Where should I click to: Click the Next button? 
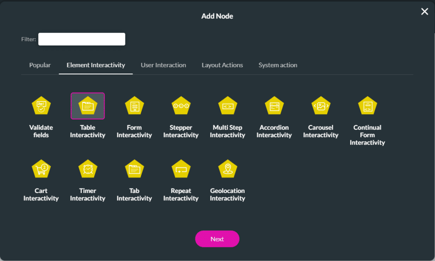(217, 239)
